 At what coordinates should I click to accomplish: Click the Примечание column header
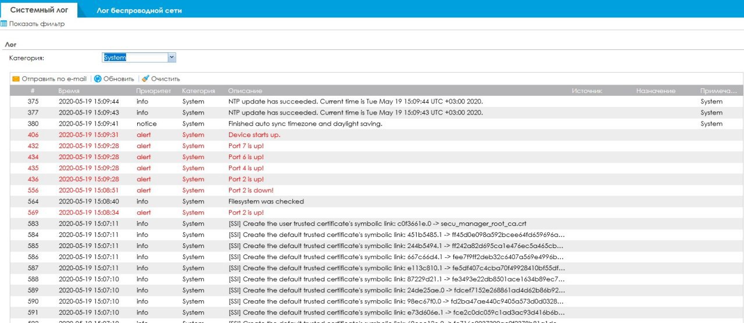pos(718,91)
